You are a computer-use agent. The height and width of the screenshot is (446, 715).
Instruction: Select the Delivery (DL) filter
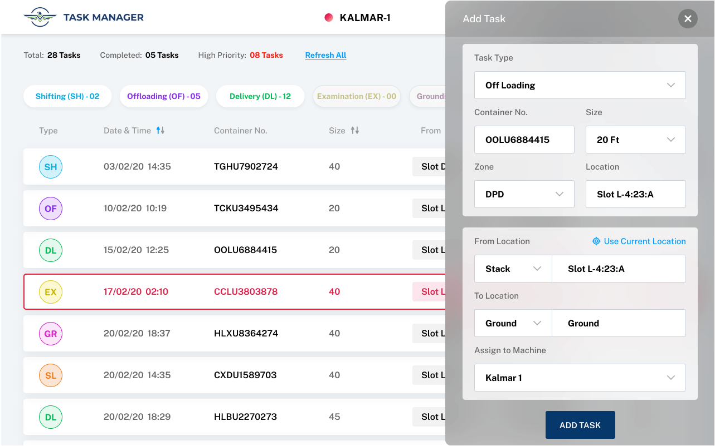[260, 96]
